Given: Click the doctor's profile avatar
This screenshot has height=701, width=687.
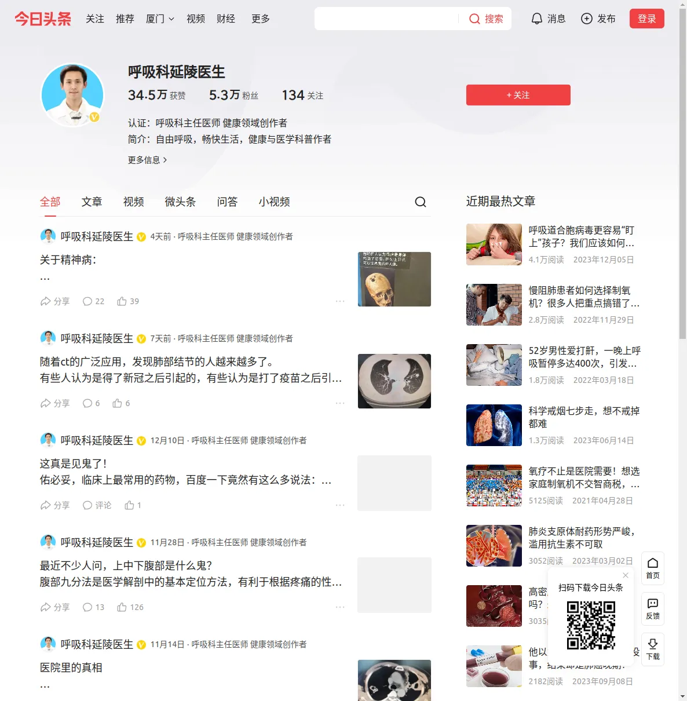Looking at the screenshot, I should (x=72, y=95).
